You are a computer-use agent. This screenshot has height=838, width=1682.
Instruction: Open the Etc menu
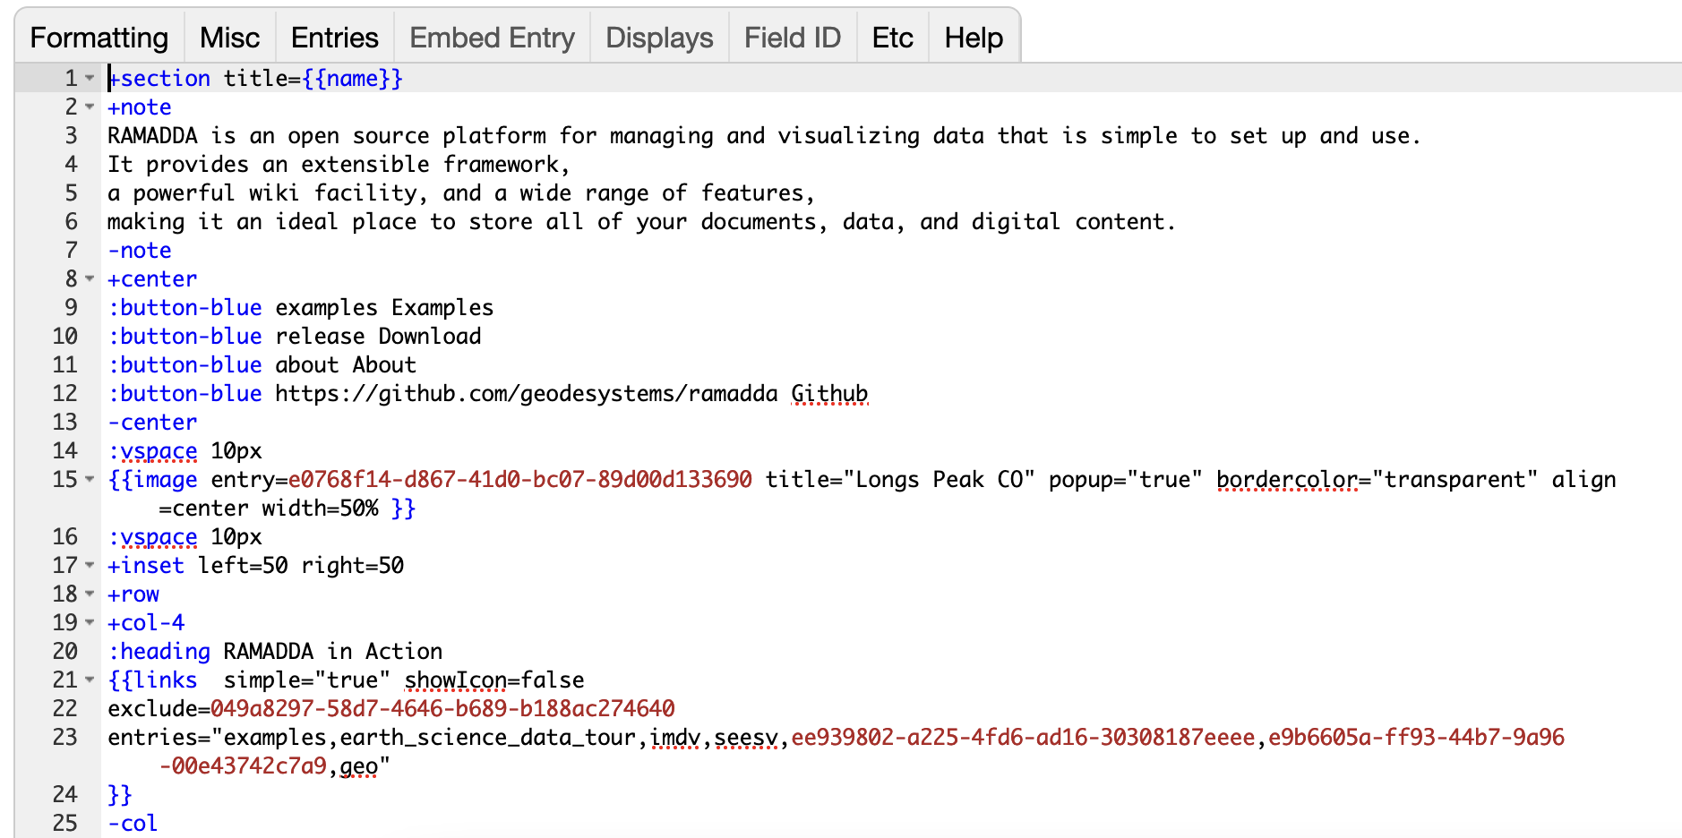pos(892,38)
